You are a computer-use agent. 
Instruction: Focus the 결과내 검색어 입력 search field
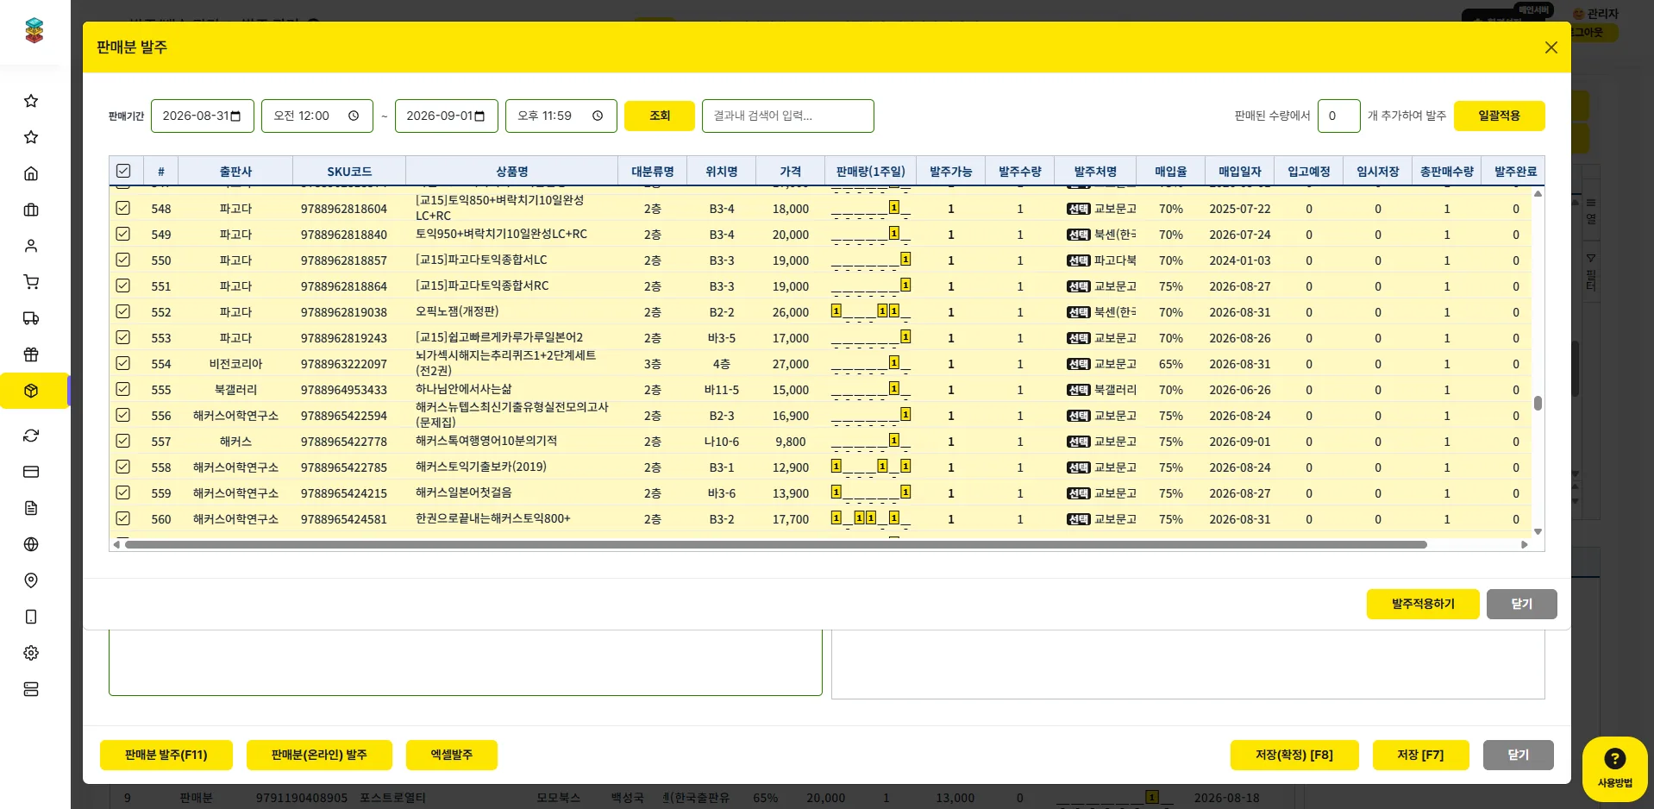788,116
